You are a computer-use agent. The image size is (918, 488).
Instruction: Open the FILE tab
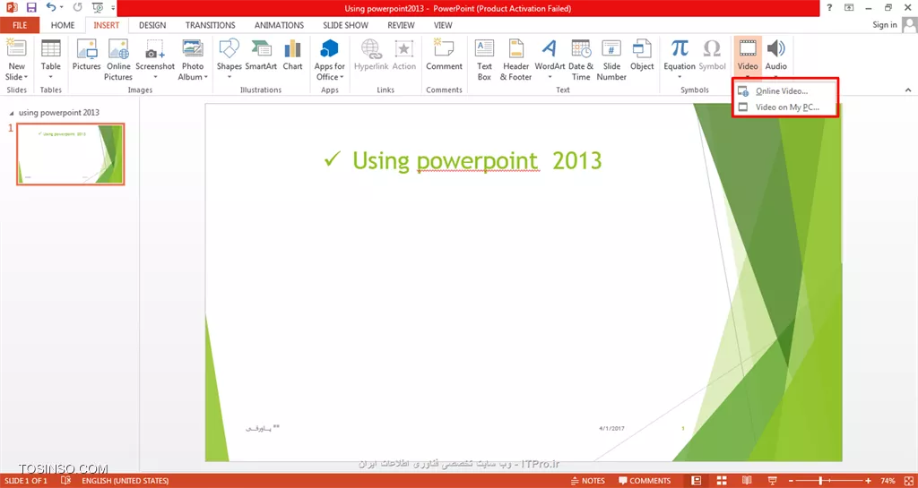pos(20,25)
